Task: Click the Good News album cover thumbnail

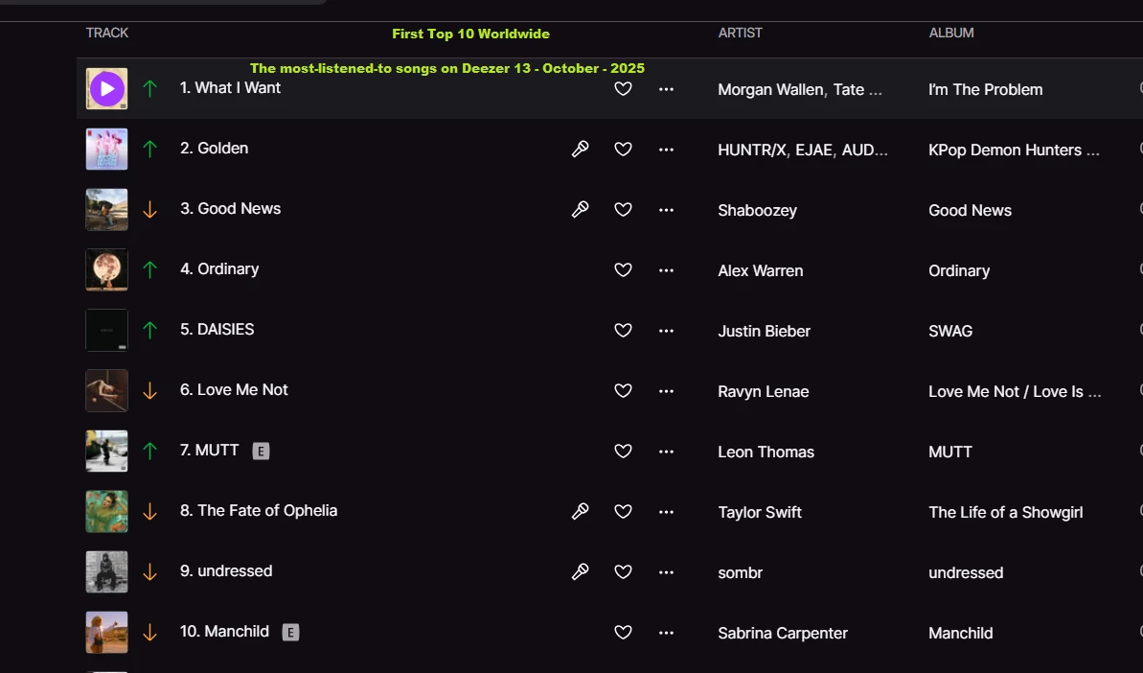Action: (x=106, y=210)
